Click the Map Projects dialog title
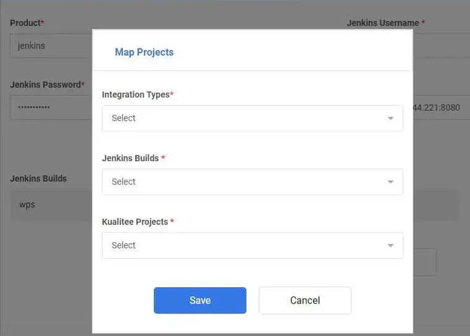This screenshot has height=336, width=470. pyautogui.click(x=144, y=52)
